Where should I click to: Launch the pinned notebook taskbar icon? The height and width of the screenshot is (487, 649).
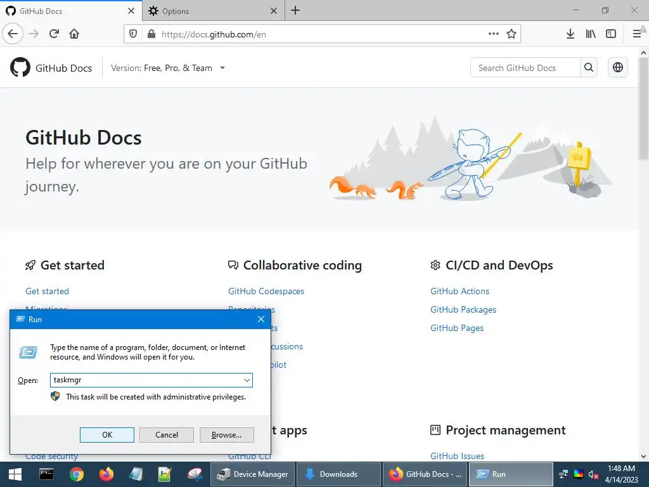tap(136, 474)
